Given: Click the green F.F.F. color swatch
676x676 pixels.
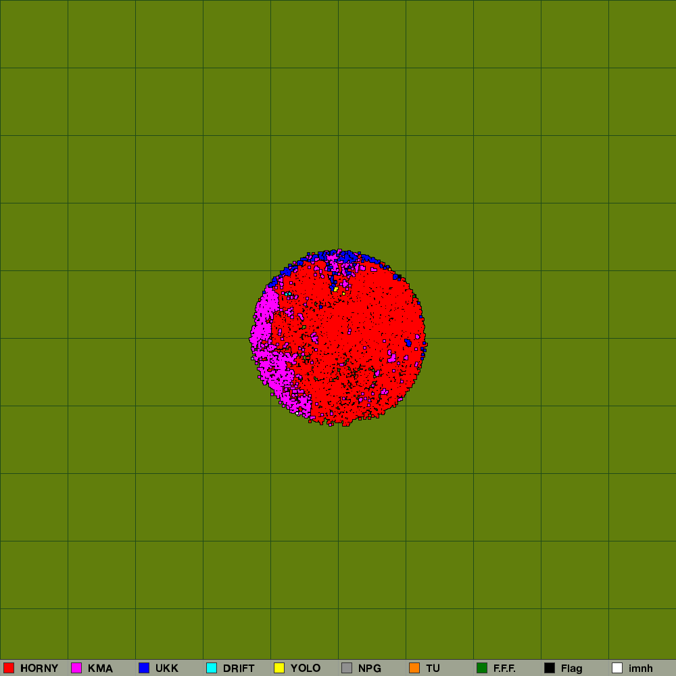Looking at the screenshot, I should tap(482, 668).
